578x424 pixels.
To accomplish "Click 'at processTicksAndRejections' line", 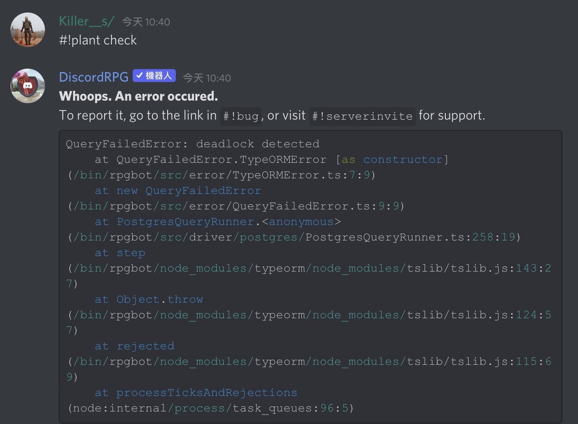I will click(x=196, y=392).
